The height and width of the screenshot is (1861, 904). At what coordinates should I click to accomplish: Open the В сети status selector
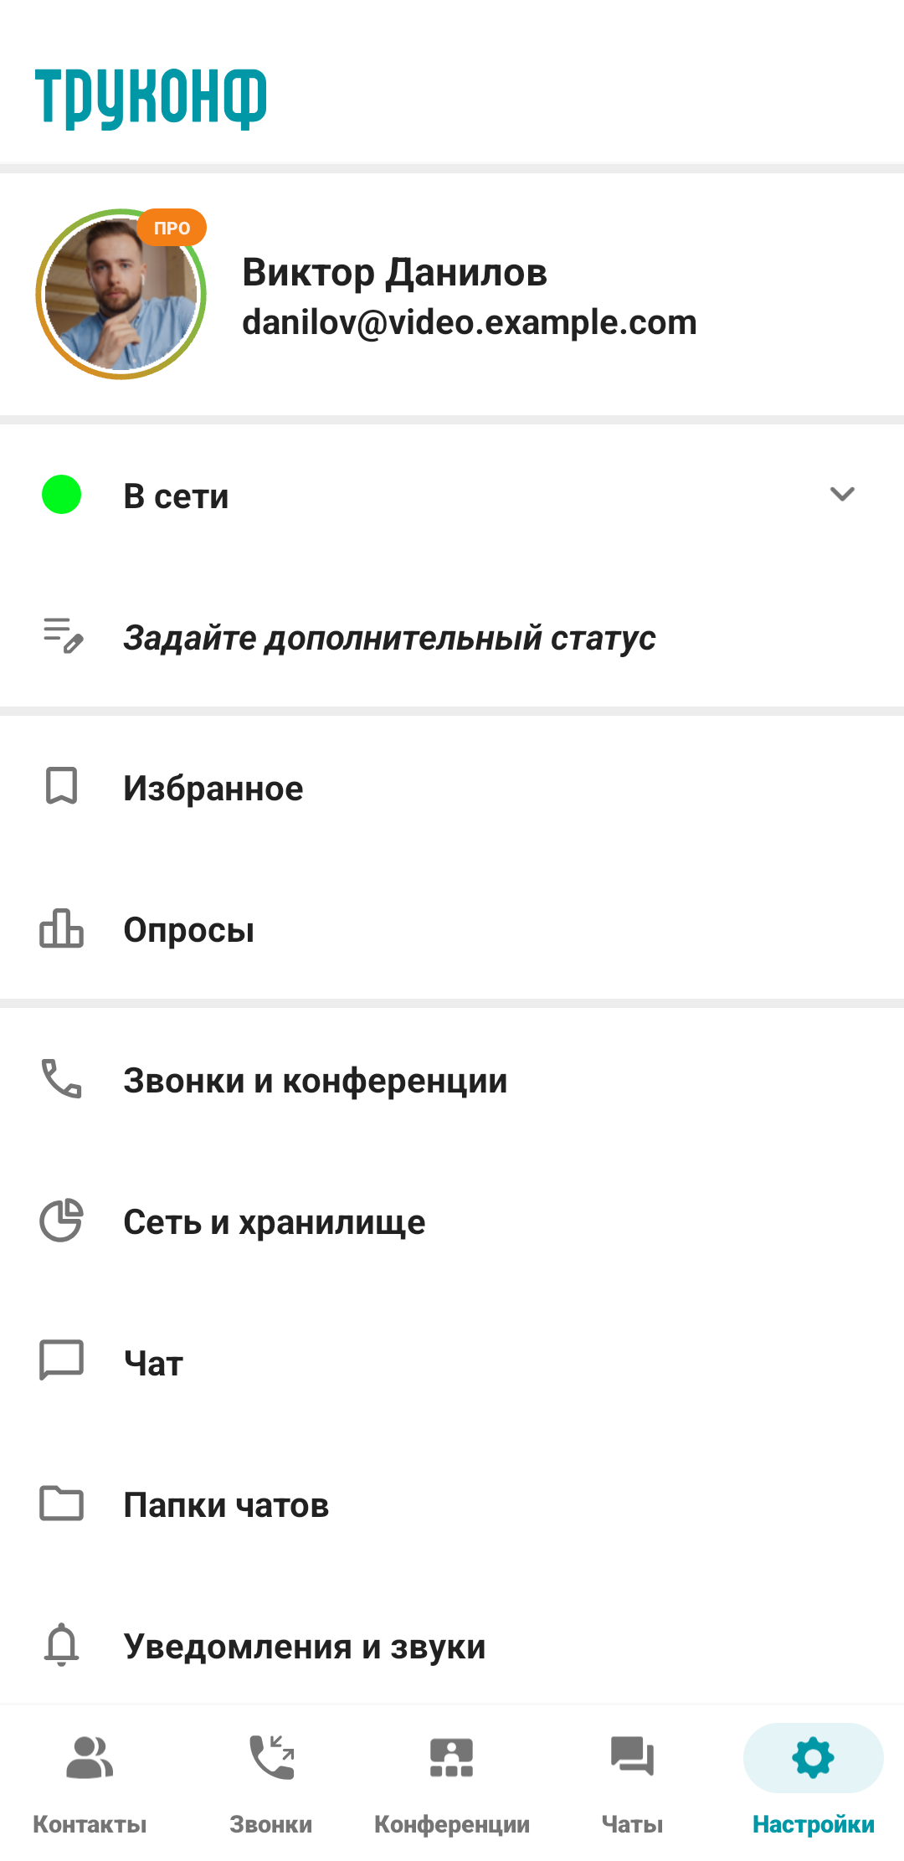point(177,496)
